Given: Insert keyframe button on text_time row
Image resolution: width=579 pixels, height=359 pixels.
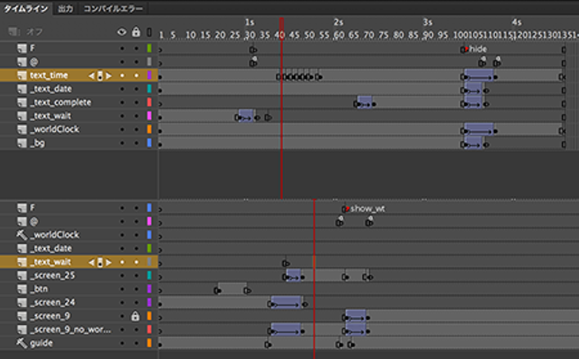Looking at the screenshot, I should [x=100, y=76].
